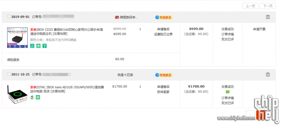Click the ¥1700.00 bold order total
283x128 pixels.
tap(196, 86)
